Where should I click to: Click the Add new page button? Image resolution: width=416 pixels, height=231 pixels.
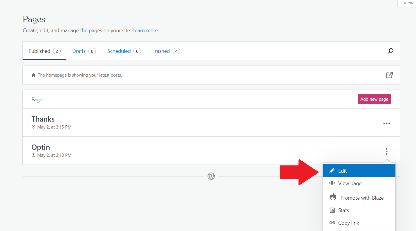374,99
